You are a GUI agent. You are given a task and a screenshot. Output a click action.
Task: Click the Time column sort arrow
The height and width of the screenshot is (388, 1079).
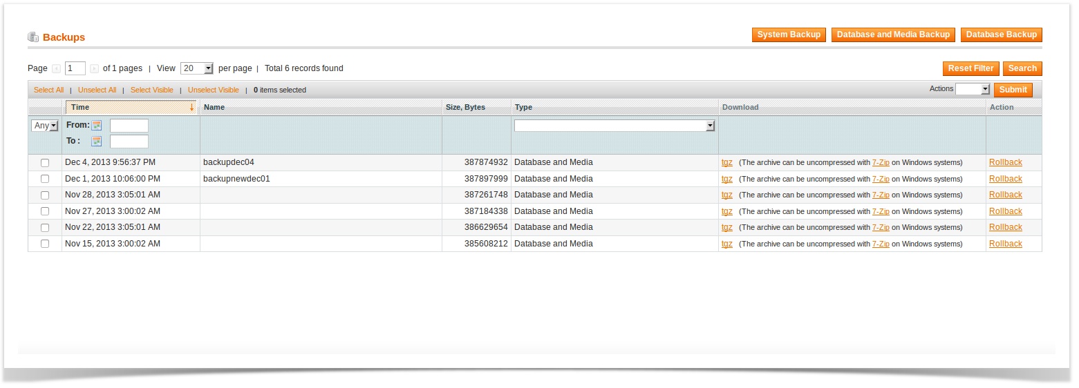coord(191,108)
